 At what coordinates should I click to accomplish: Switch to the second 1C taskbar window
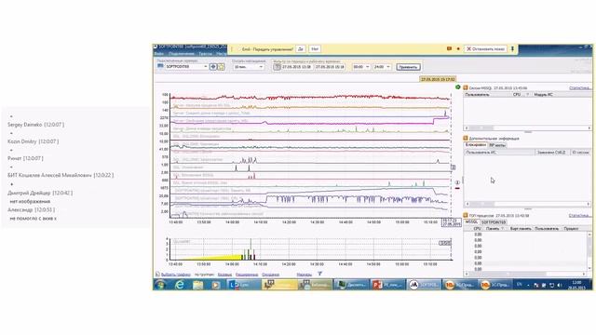[x=494, y=285]
